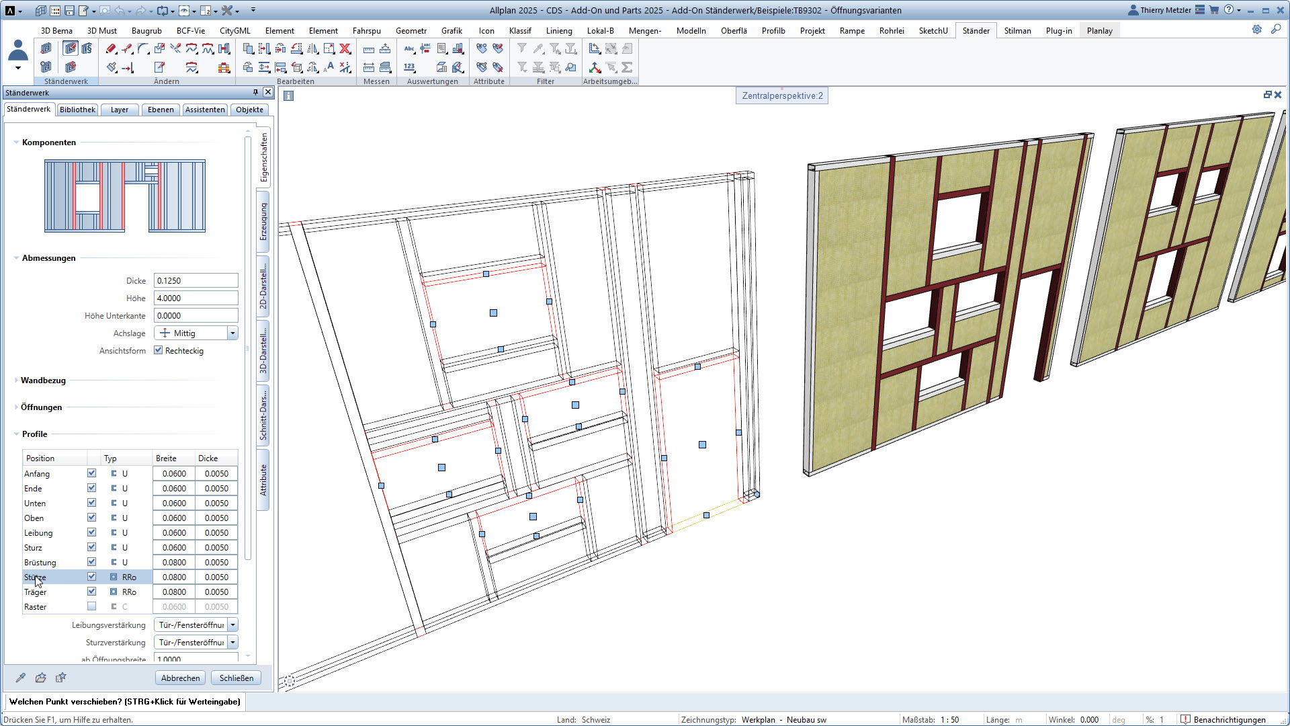Viewport: 1290px width, 726px height.
Task: Click the fillet corner icon in Ändern
Action: [143, 48]
